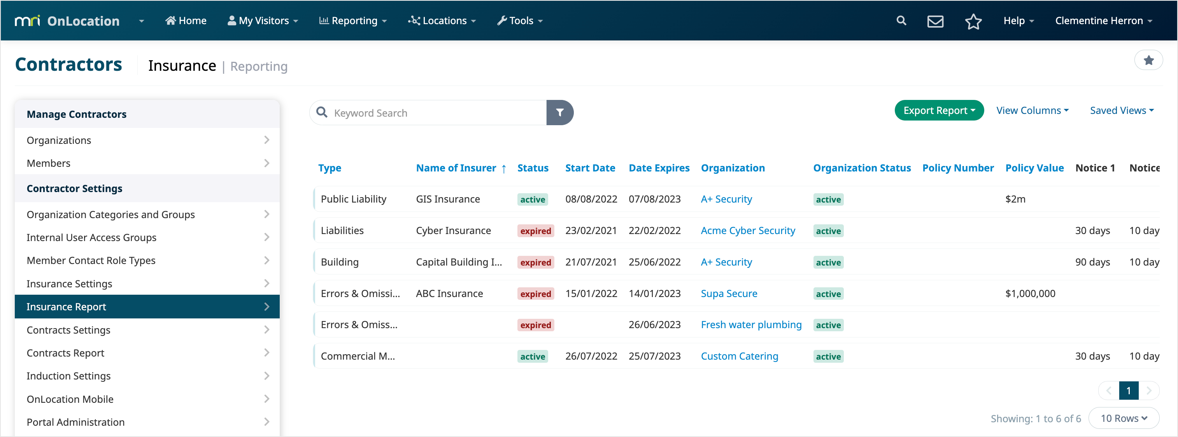Click the filter funnel button beside search
The width and height of the screenshot is (1178, 437).
click(560, 112)
